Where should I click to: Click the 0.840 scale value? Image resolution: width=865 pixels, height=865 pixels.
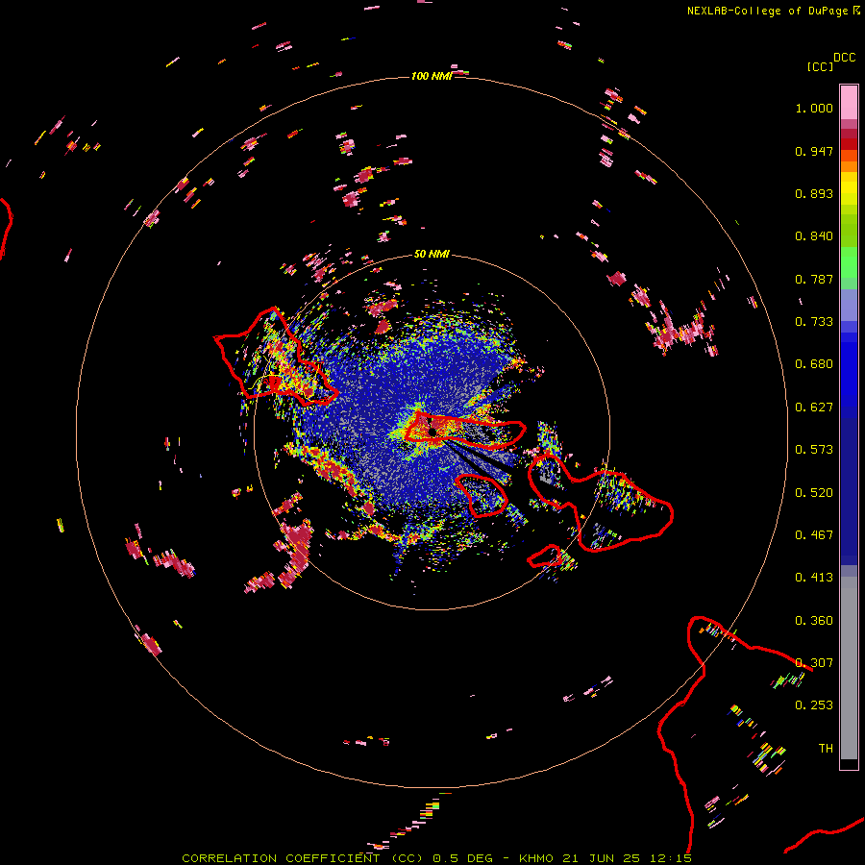point(814,236)
